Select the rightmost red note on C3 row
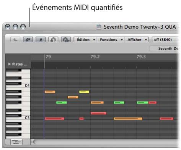This screenshot has height=150, width=181. click(166, 119)
